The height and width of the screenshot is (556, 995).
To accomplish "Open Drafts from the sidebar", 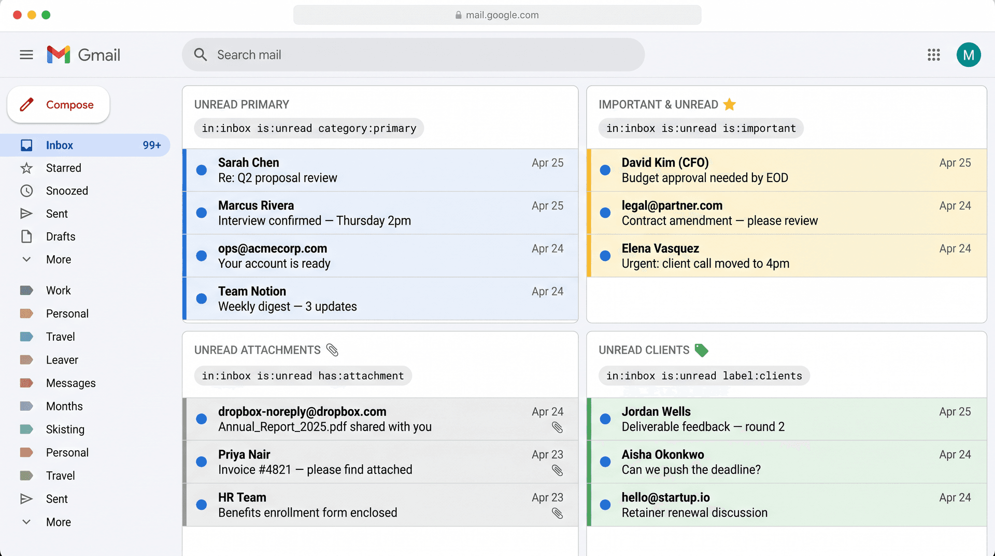I will click(x=61, y=237).
